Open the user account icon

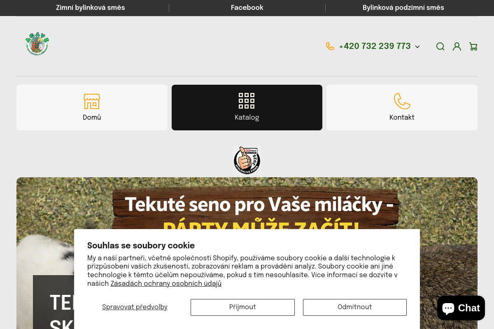point(457,46)
